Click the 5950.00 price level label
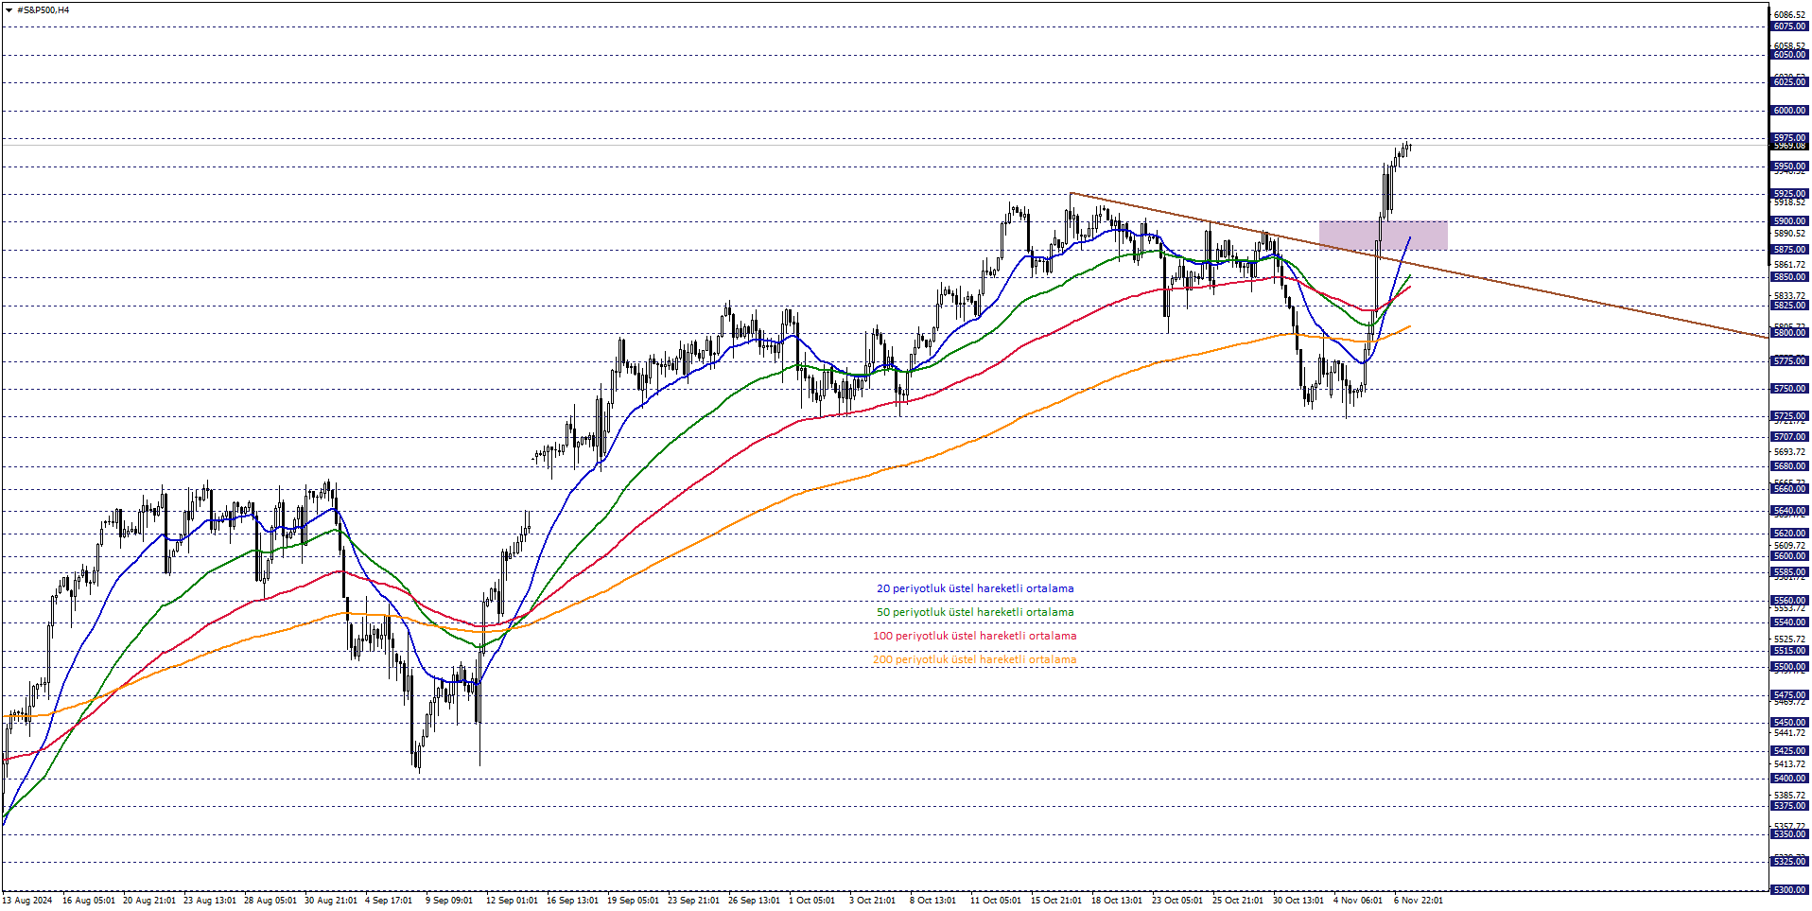 [x=1789, y=166]
